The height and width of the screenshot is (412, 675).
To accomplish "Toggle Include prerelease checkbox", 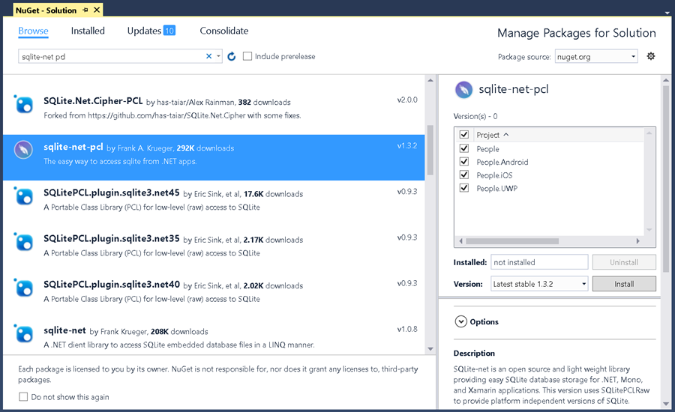I will [x=247, y=56].
